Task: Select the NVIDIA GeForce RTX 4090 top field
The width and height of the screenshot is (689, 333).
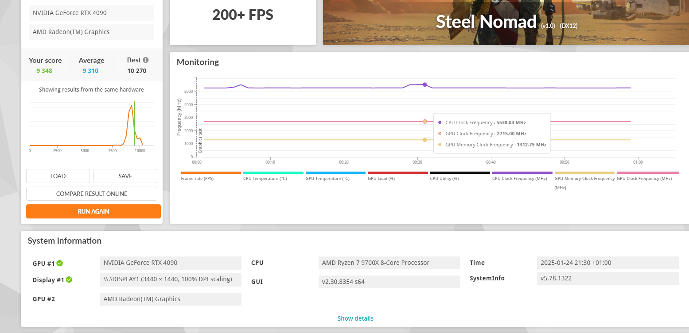Action: pos(92,13)
